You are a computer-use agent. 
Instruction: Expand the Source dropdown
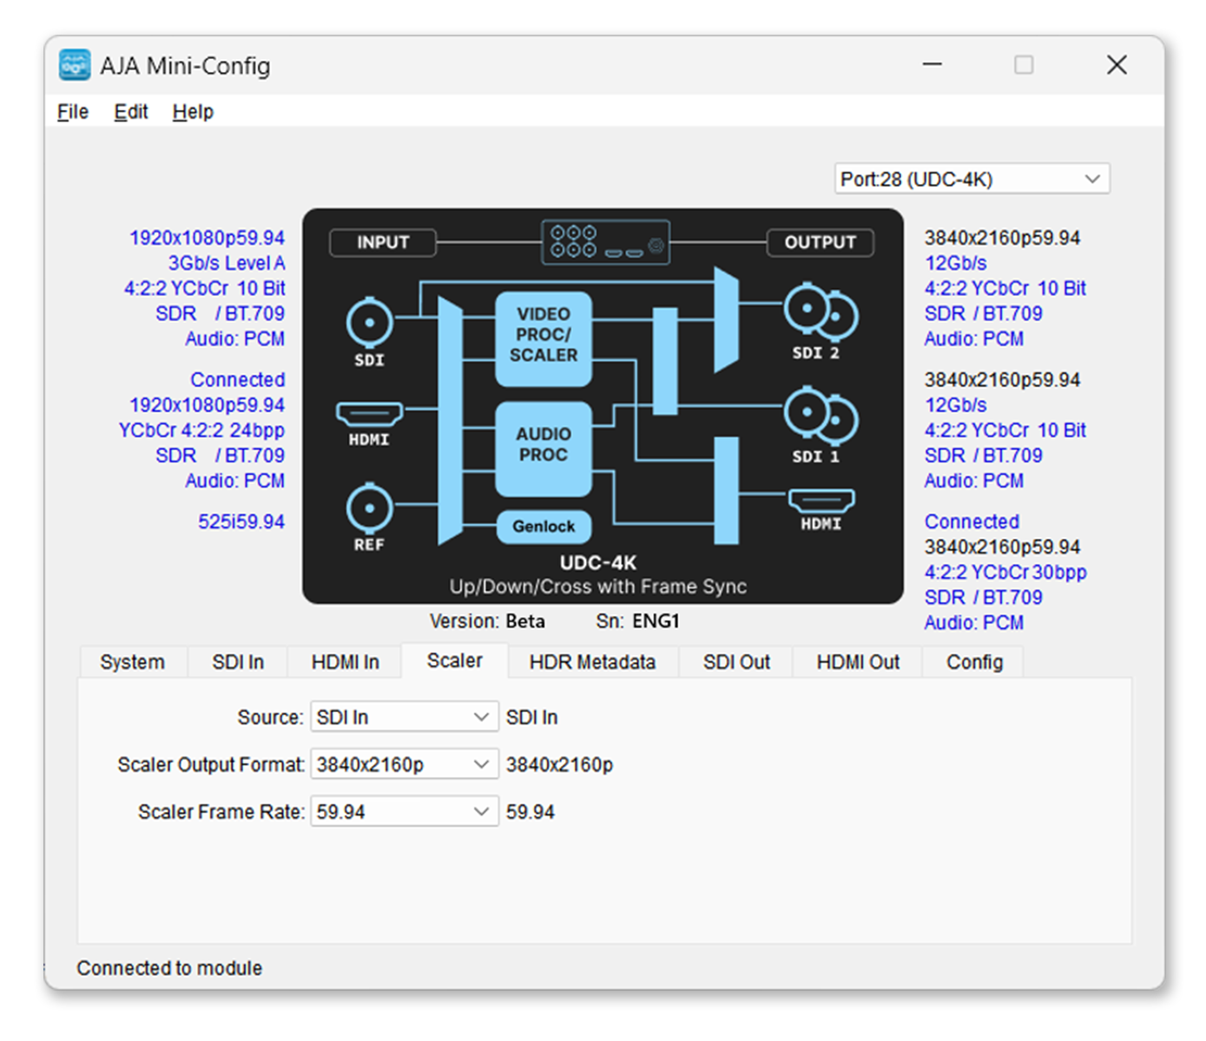pos(404,717)
